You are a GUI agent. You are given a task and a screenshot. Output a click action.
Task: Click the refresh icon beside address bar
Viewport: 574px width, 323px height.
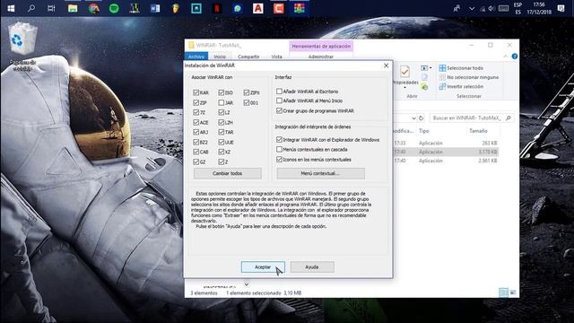coord(421,118)
